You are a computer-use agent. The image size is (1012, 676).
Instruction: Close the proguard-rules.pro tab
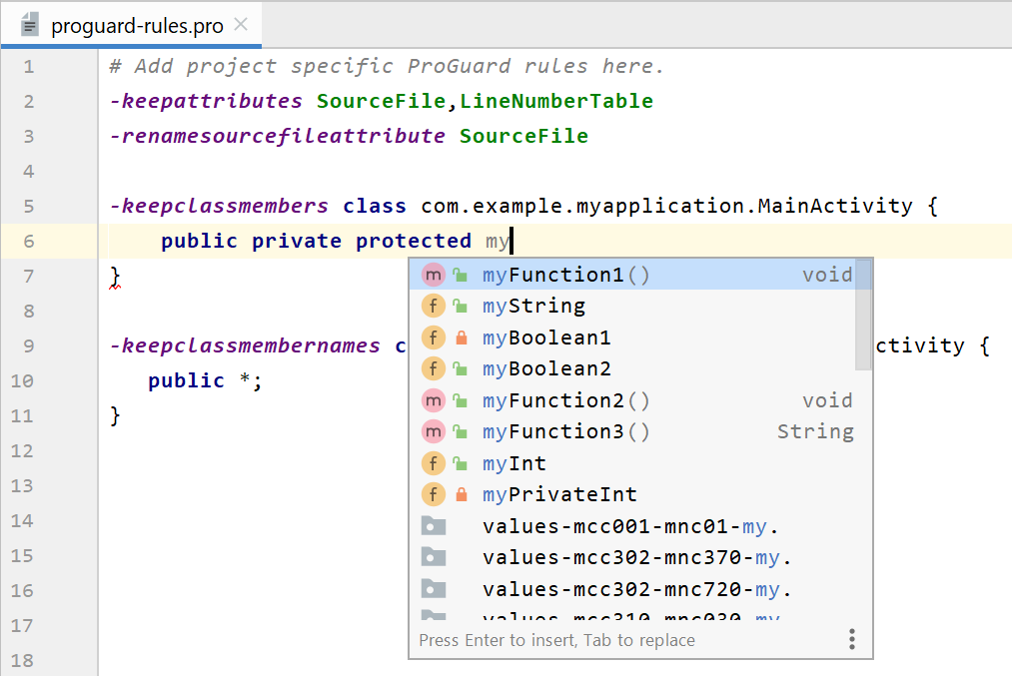[x=241, y=24]
